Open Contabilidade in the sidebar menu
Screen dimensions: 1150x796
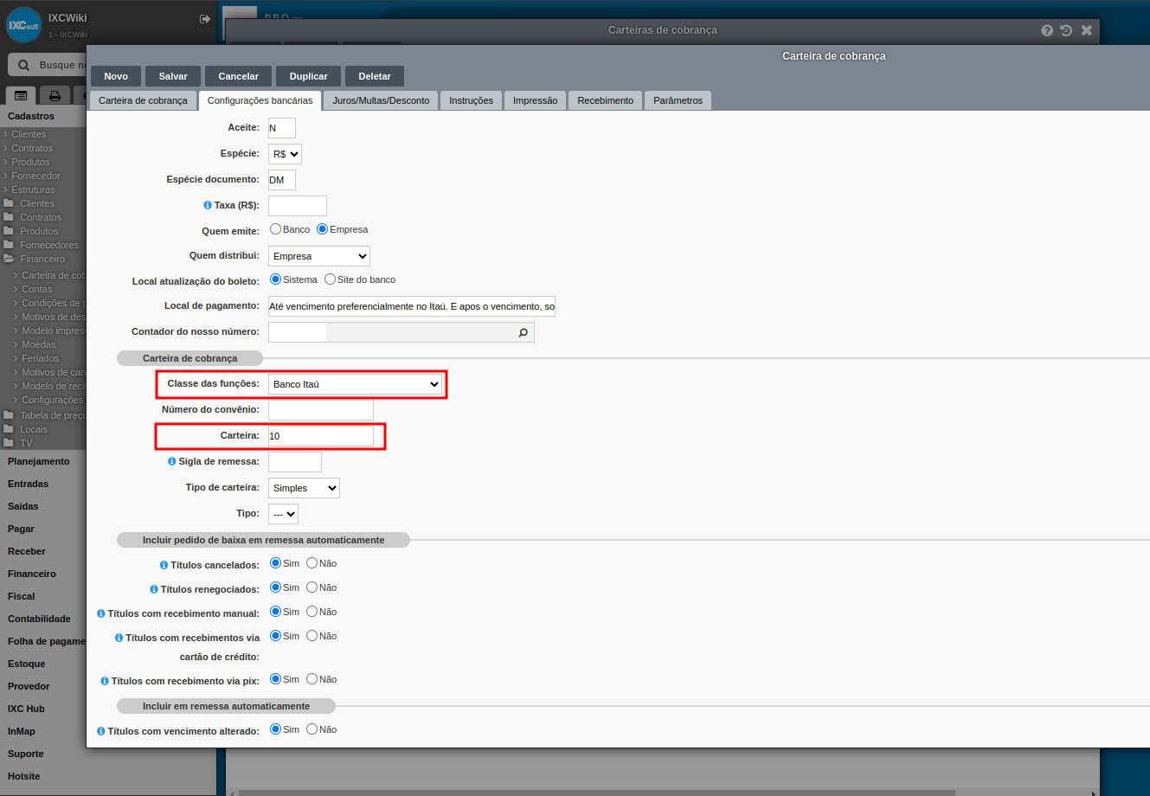point(39,619)
